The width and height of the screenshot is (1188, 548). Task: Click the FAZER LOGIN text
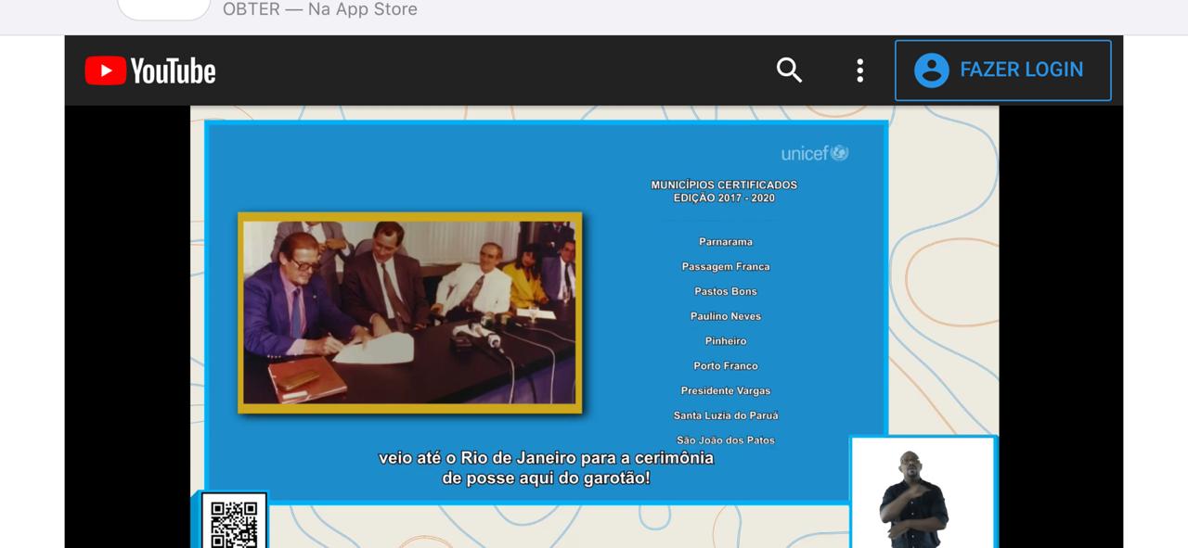[x=1021, y=70]
